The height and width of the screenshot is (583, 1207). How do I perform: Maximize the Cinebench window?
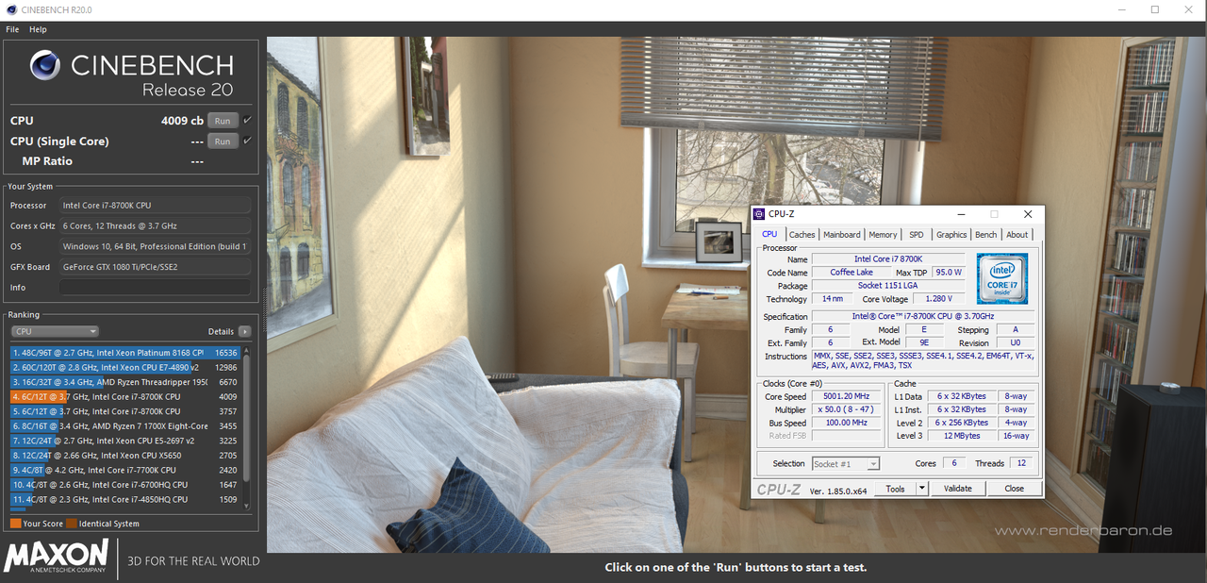[1155, 9]
